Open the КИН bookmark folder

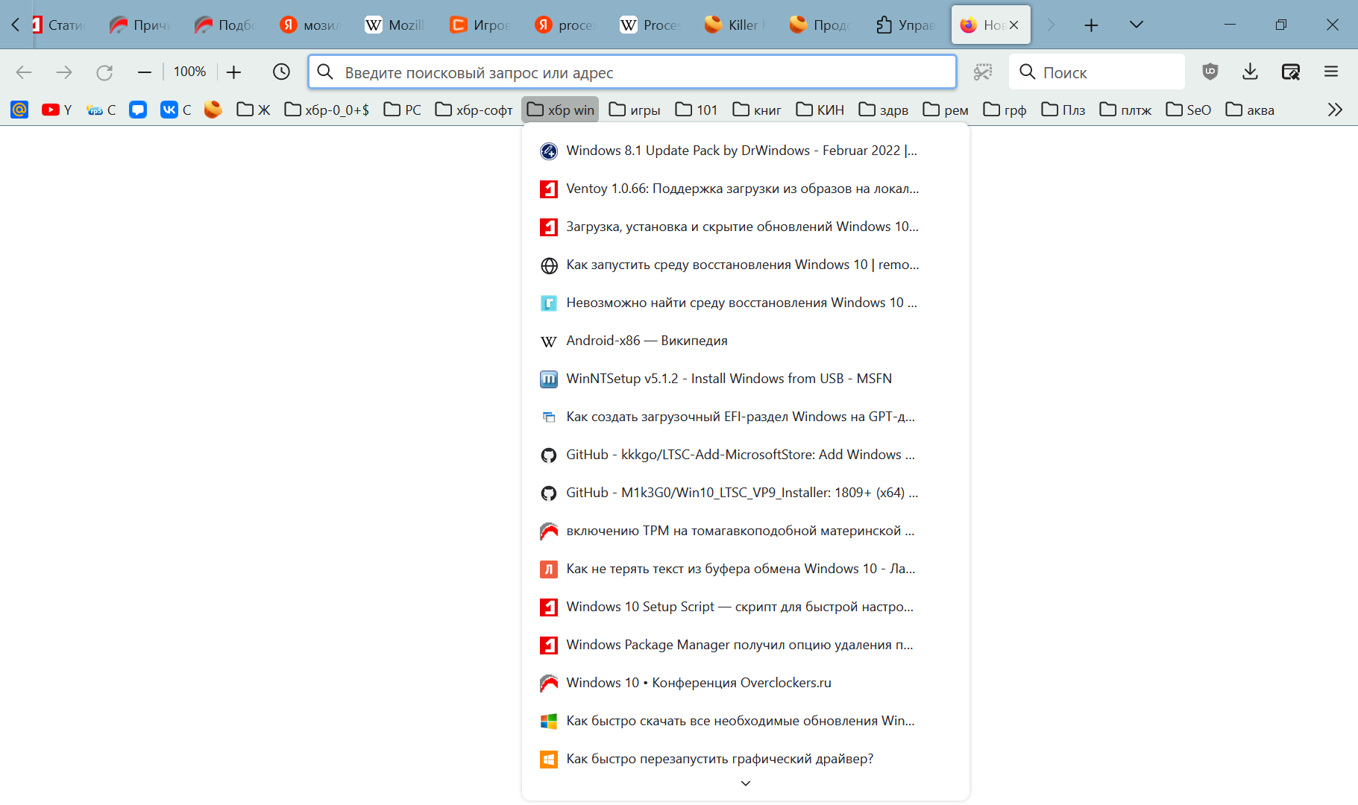tap(820, 110)
